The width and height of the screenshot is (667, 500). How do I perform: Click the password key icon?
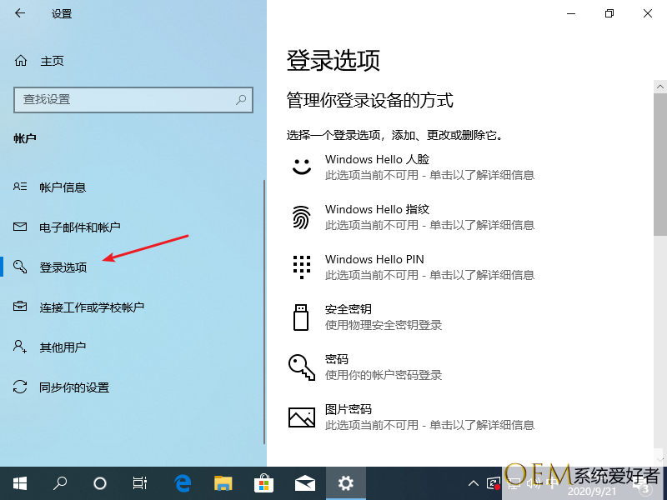[x=301, y=367]
